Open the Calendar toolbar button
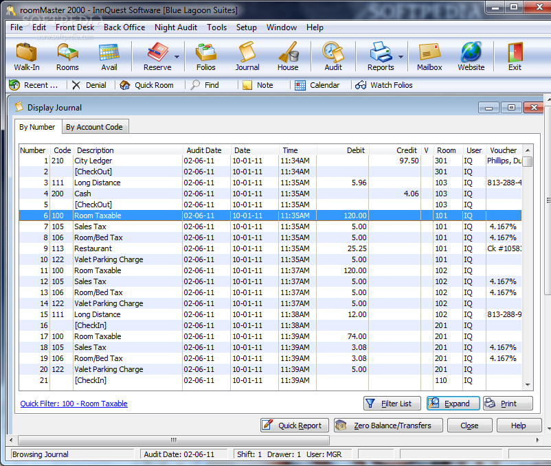This screenshot has width=551, height=466. [317, 85]
